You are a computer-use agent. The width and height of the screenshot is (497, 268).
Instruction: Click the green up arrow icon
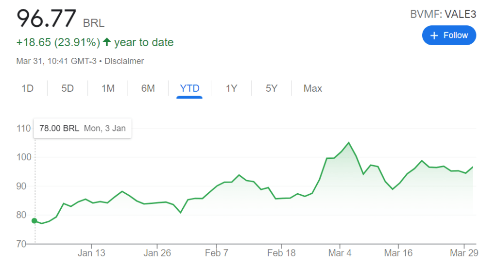[x=107, y=42]
